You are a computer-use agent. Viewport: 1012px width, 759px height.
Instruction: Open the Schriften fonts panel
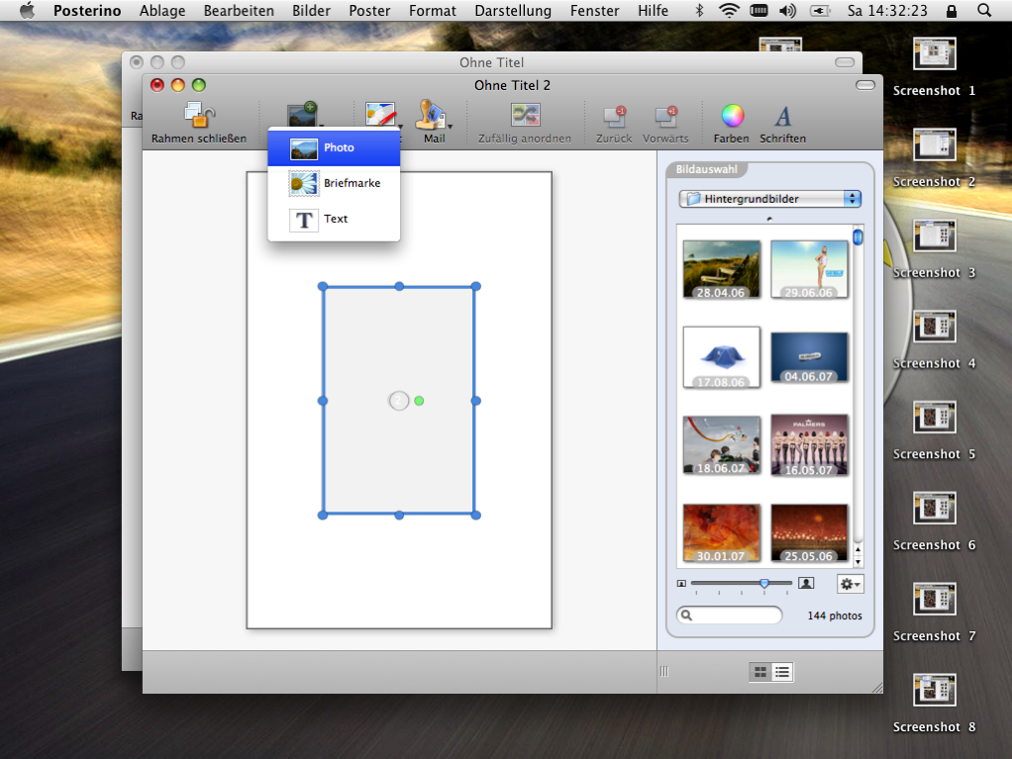[783, 117]
